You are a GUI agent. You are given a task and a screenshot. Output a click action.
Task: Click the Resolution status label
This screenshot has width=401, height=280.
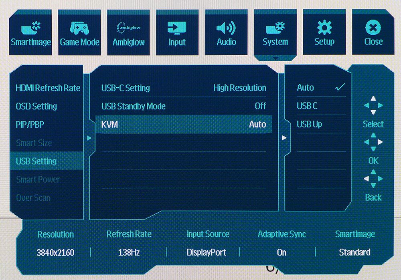[x=55, y=234]
